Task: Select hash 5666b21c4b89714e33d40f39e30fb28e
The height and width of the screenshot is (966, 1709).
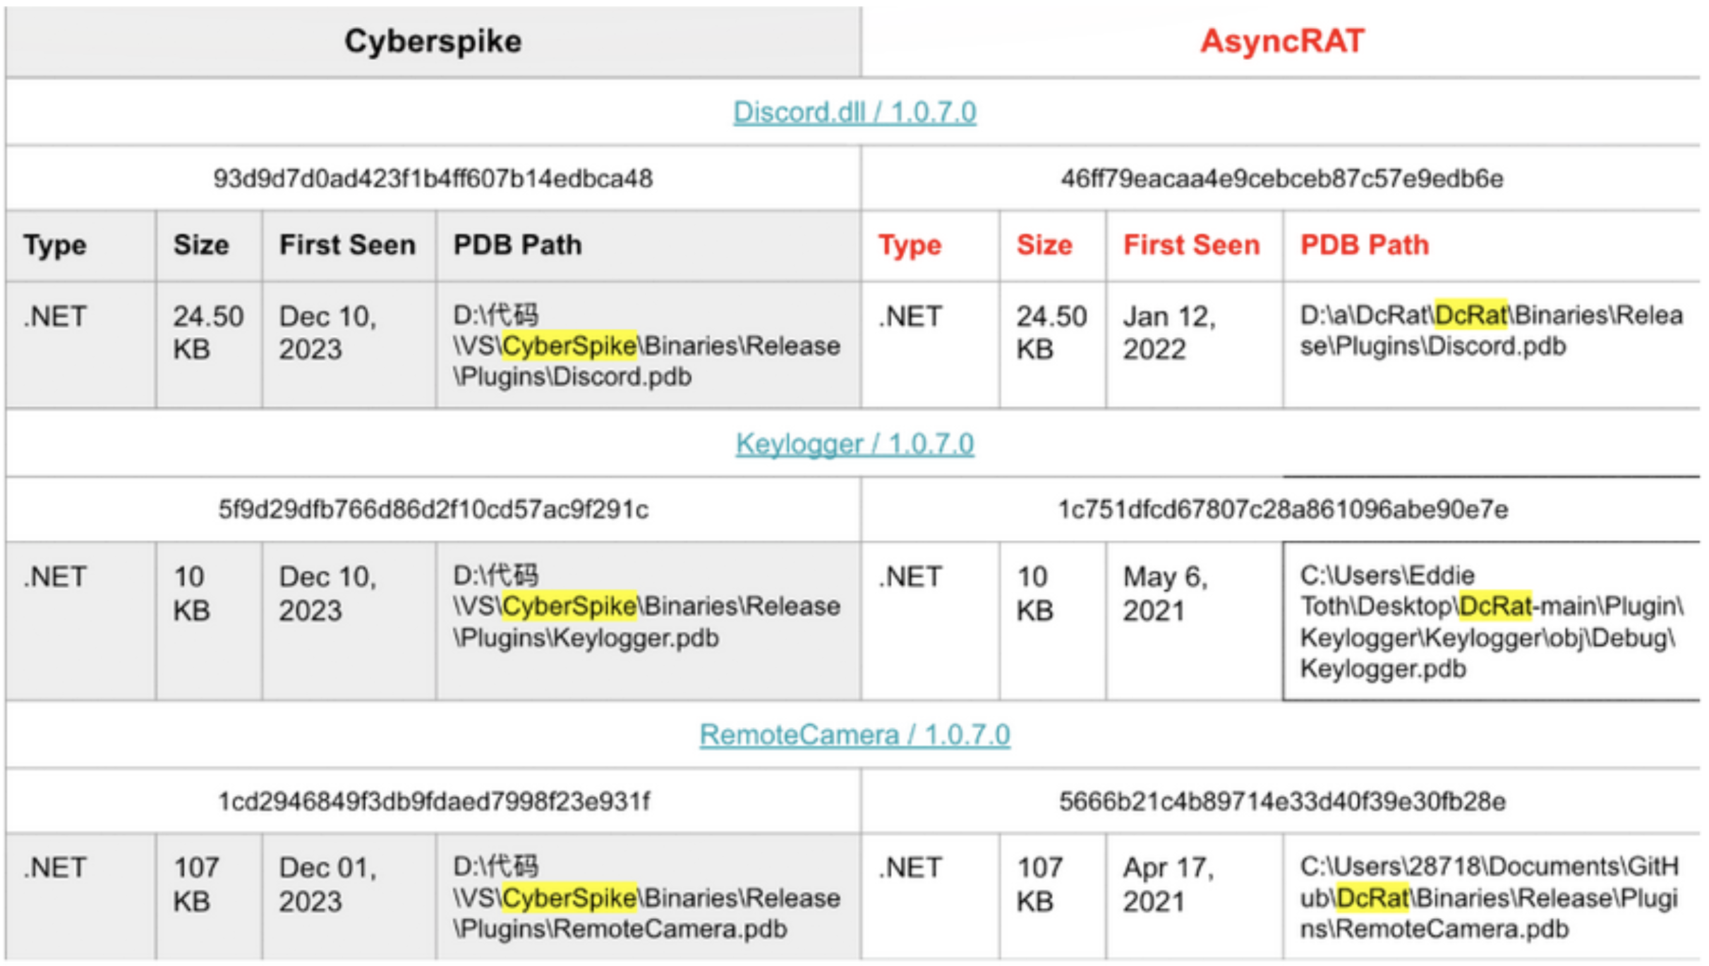Action: 1281,801
